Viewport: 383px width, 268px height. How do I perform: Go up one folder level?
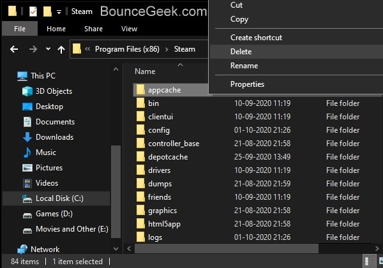pos(61,50)
